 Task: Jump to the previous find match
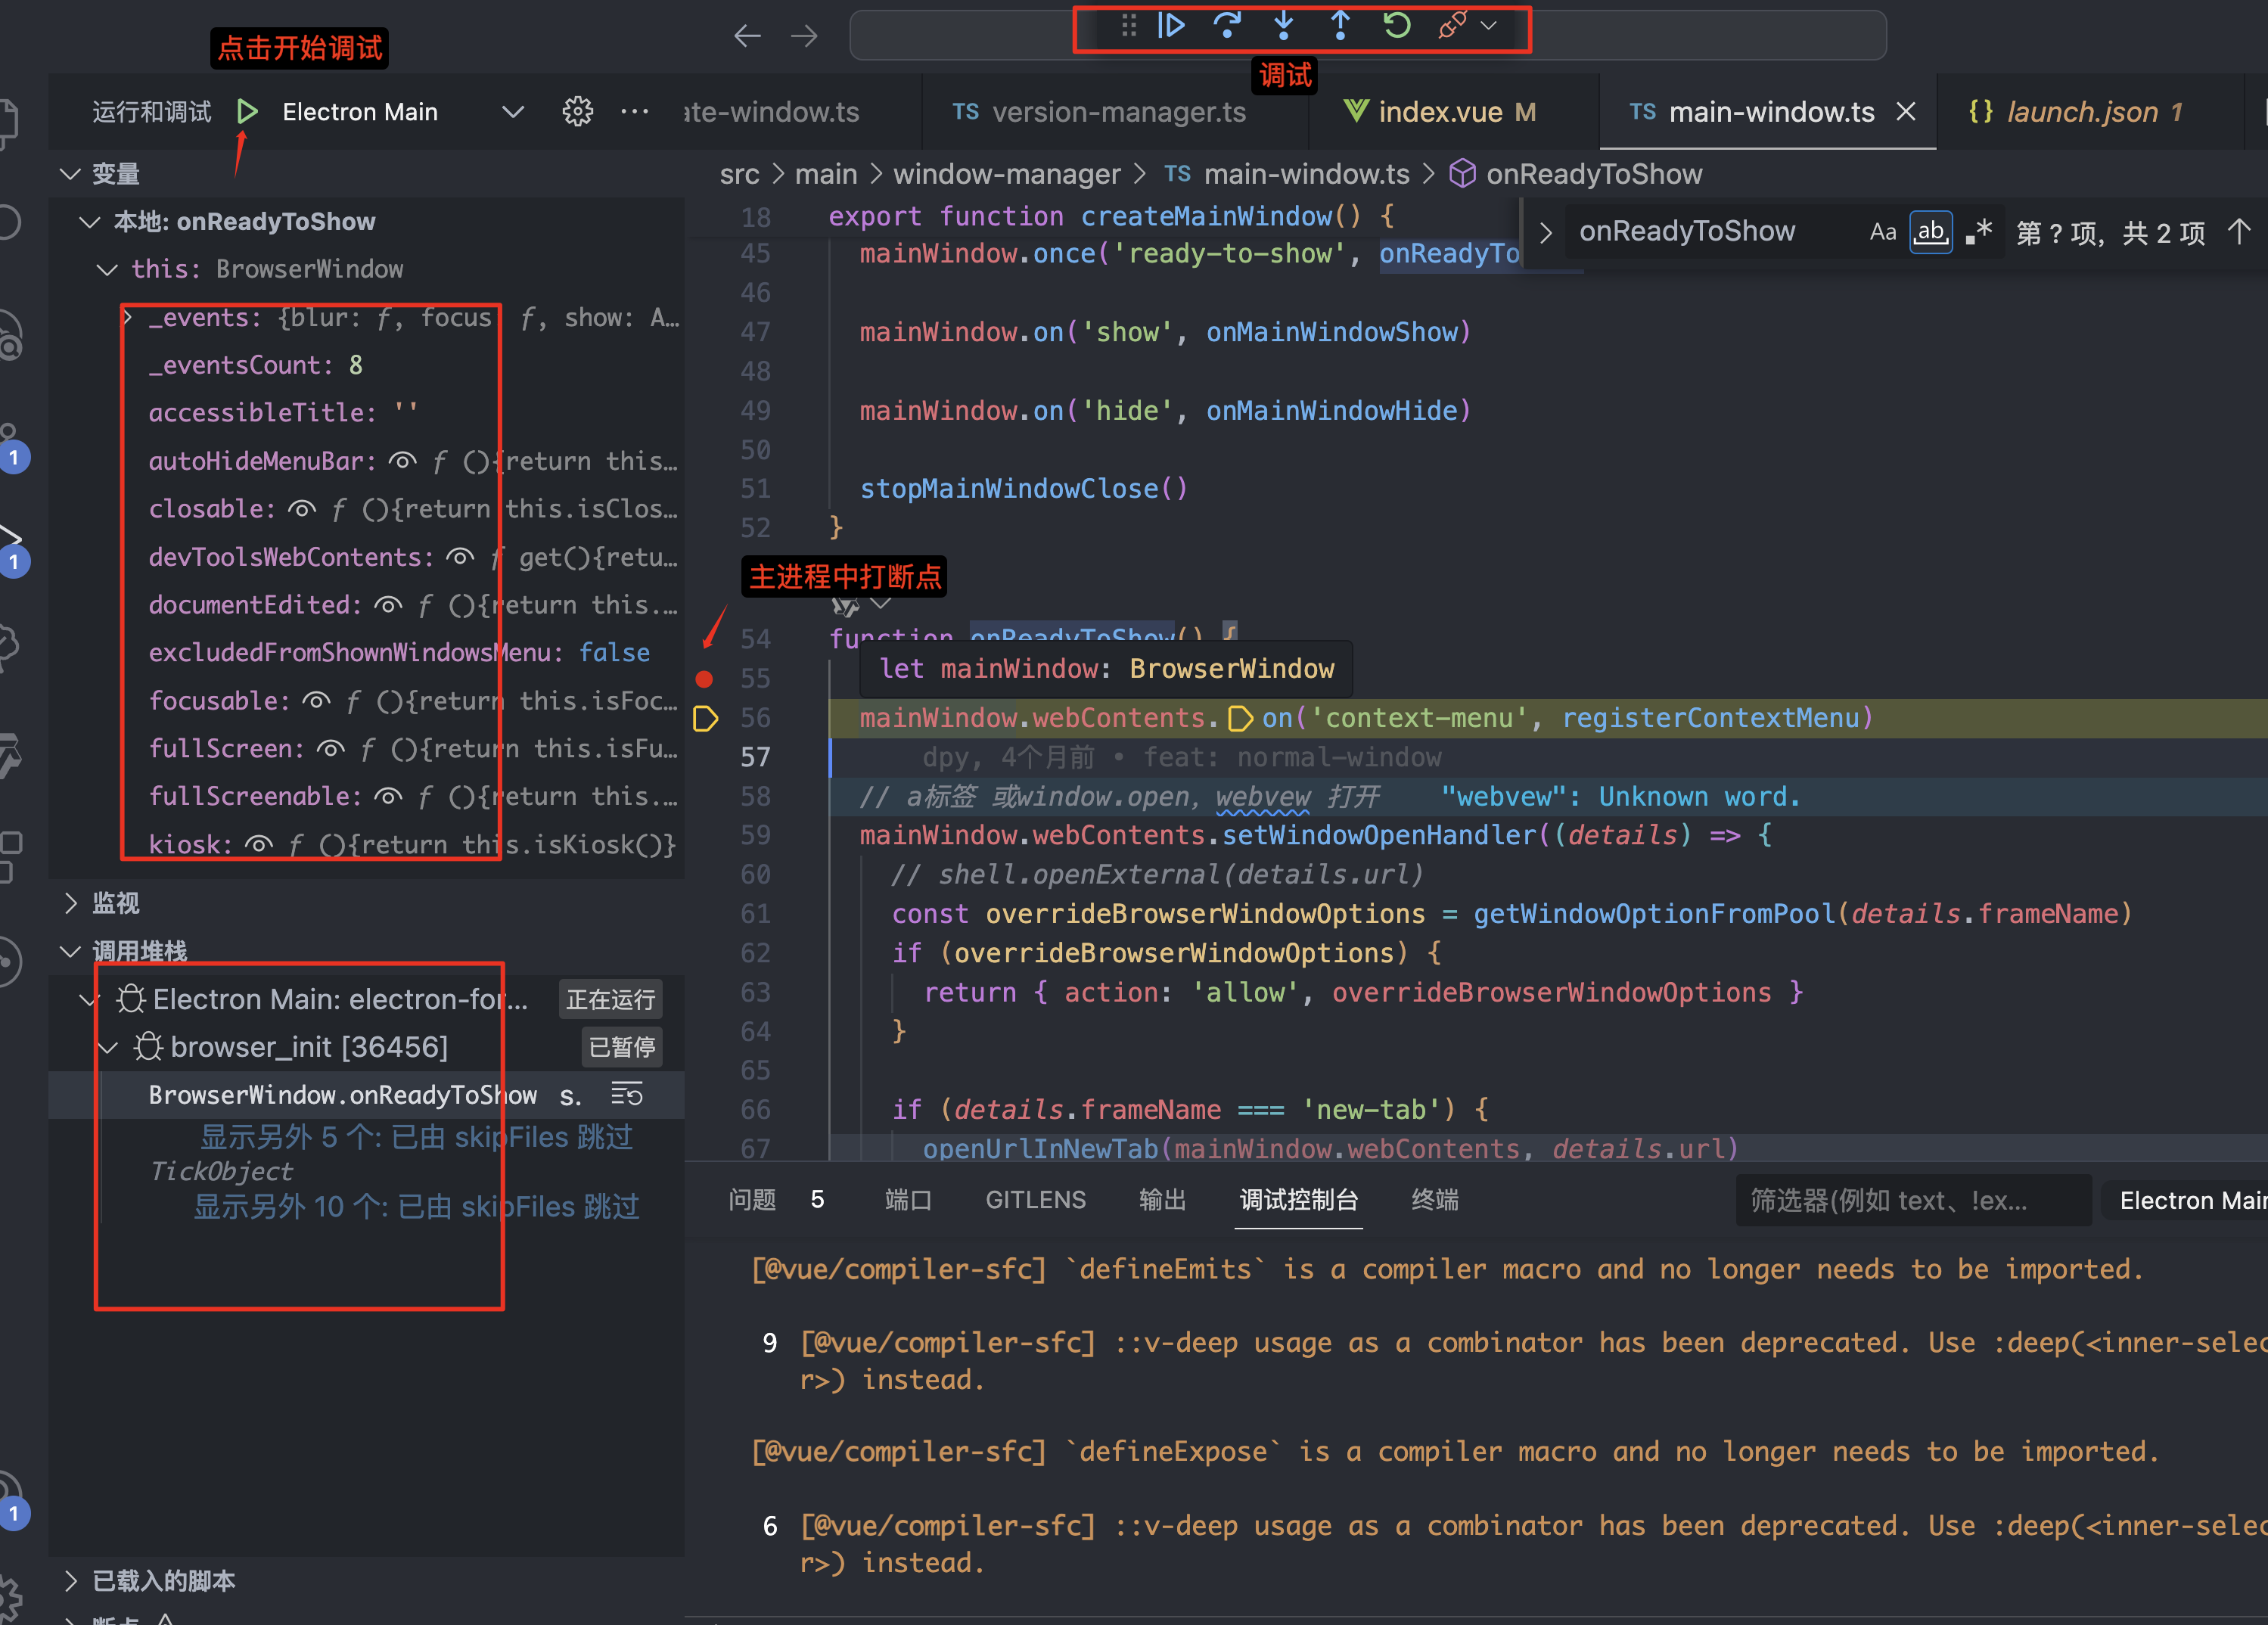coord(2239,232)
